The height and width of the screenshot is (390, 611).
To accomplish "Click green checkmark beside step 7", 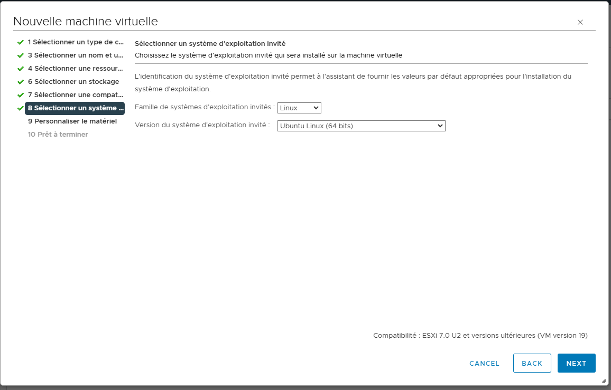I will (x=21, y=95).
